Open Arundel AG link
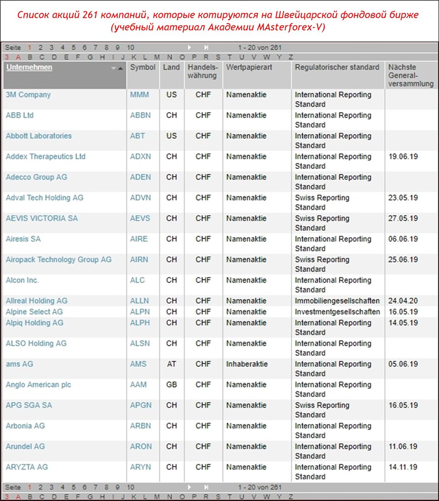Image resolution: width=439 pixels, height=501 pixels. 25,446
